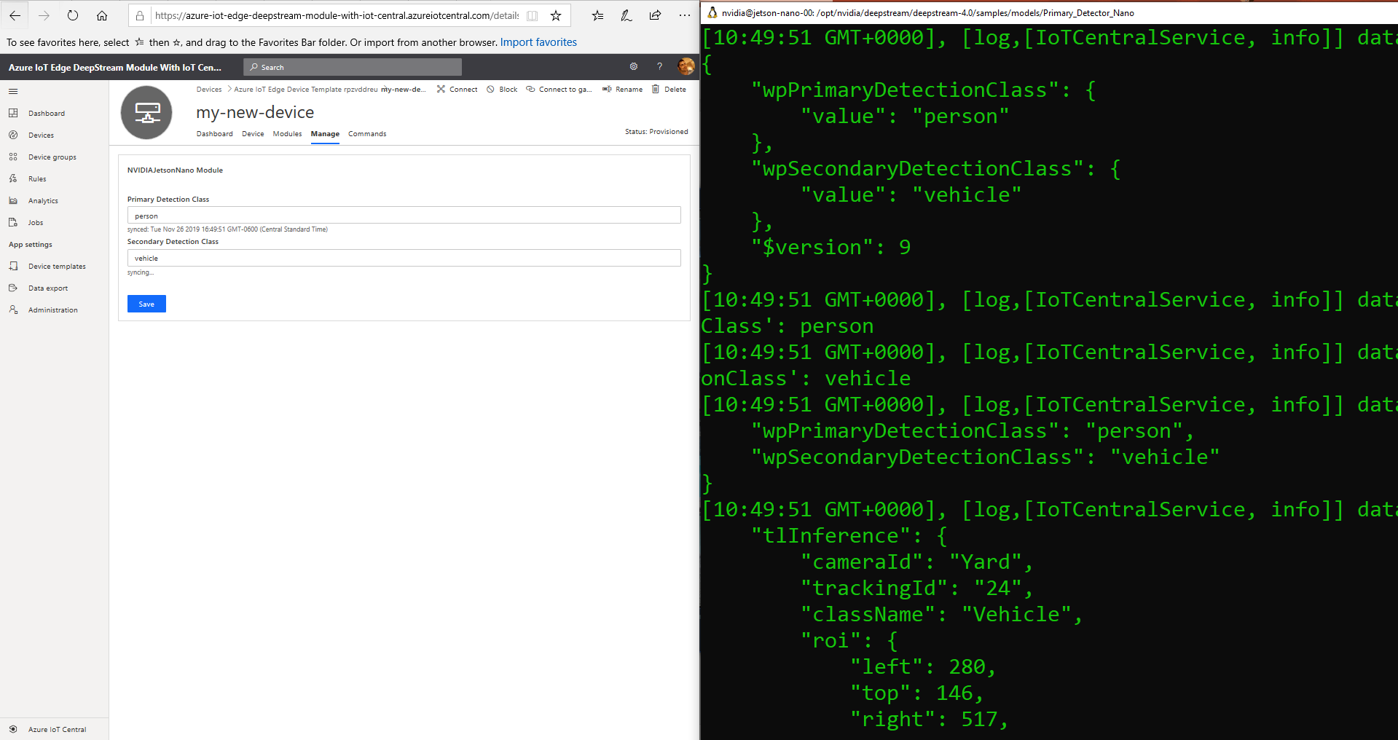This screenshot has width=1398, height=740.
Task: Click the Search box in header
Action: [353, 67]
